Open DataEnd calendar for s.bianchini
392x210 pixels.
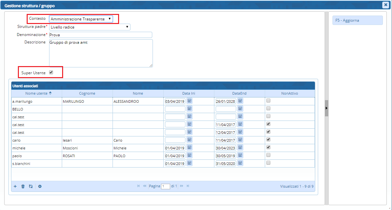click(x=240, y=163)
